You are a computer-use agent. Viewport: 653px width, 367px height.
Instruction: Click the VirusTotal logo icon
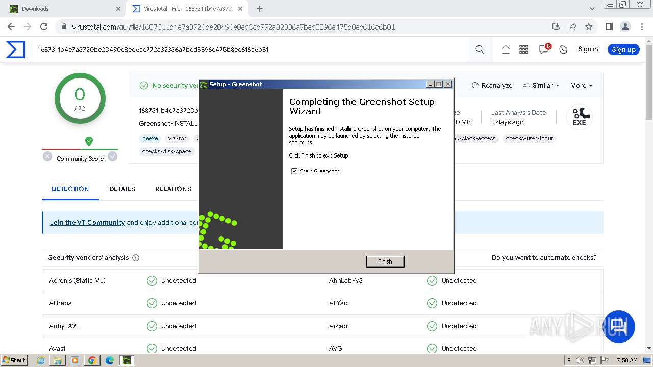point(15,49)
